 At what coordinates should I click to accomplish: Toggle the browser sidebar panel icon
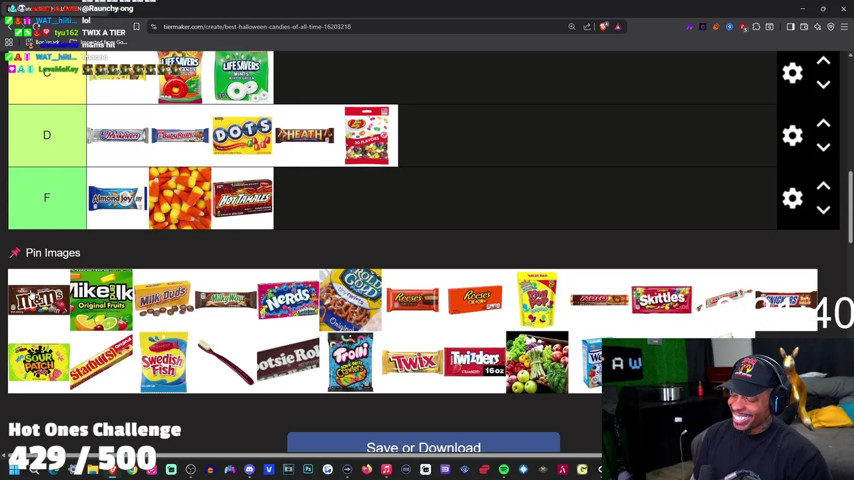[791, 27]
